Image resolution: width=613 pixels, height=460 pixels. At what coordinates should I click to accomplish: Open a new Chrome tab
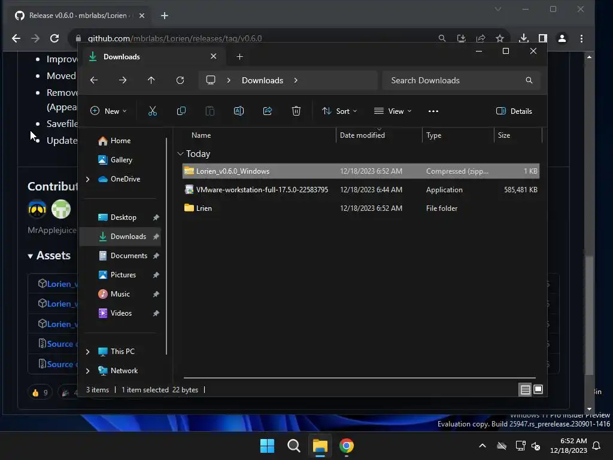tap(165, 16)
